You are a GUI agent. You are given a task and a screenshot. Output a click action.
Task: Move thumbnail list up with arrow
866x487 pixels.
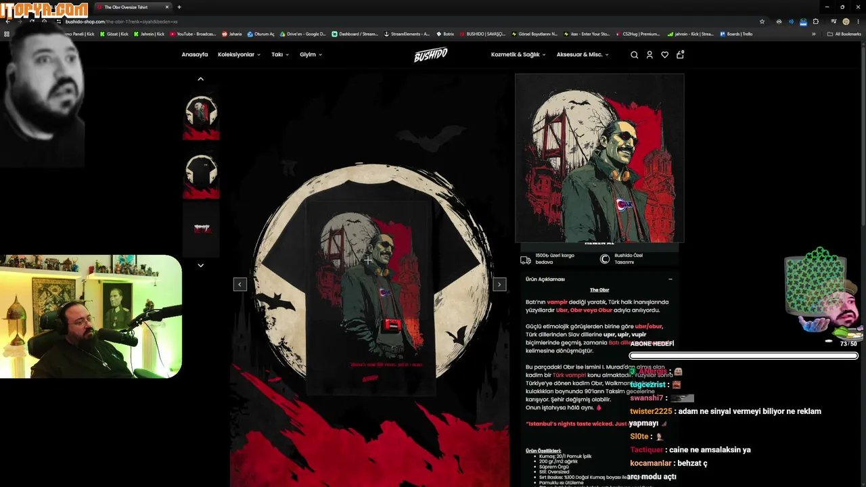[x=200, y=79]
